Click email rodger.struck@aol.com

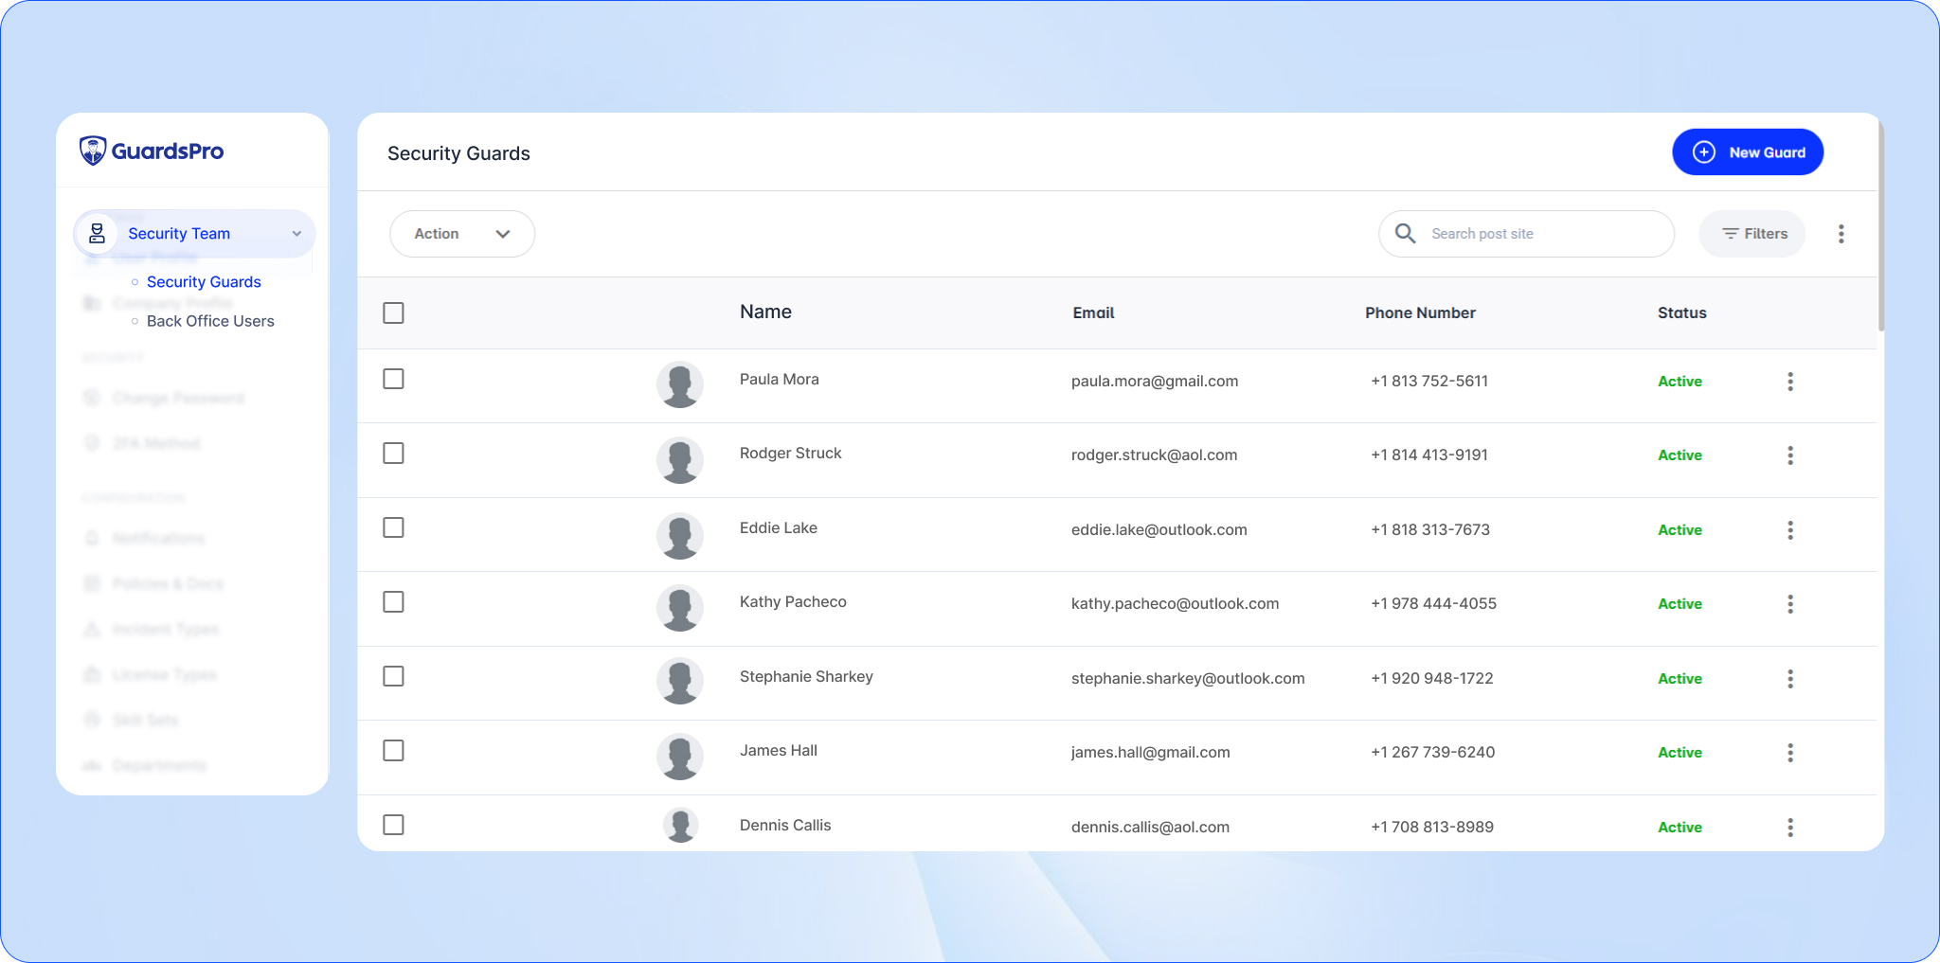coord(1154,455)
